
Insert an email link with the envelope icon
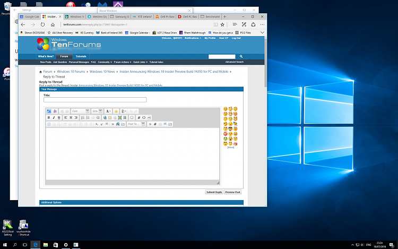pos(110,117)
